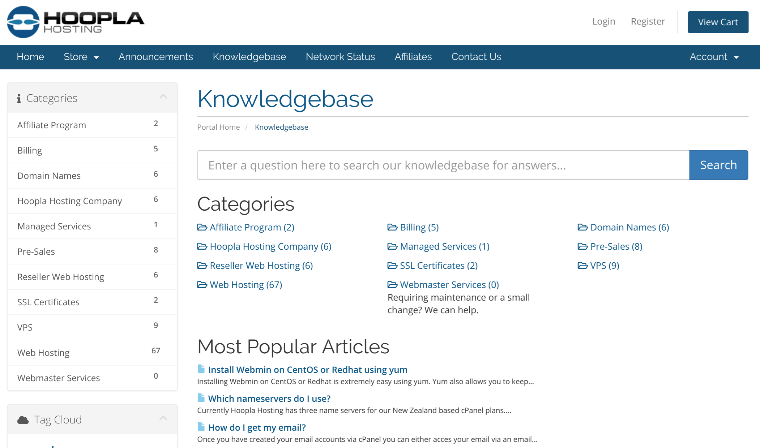The width and height of the screenshot is (760, 448).
Task: Click the Knowledgebase breadcrumb link
Action: [281, 127]
